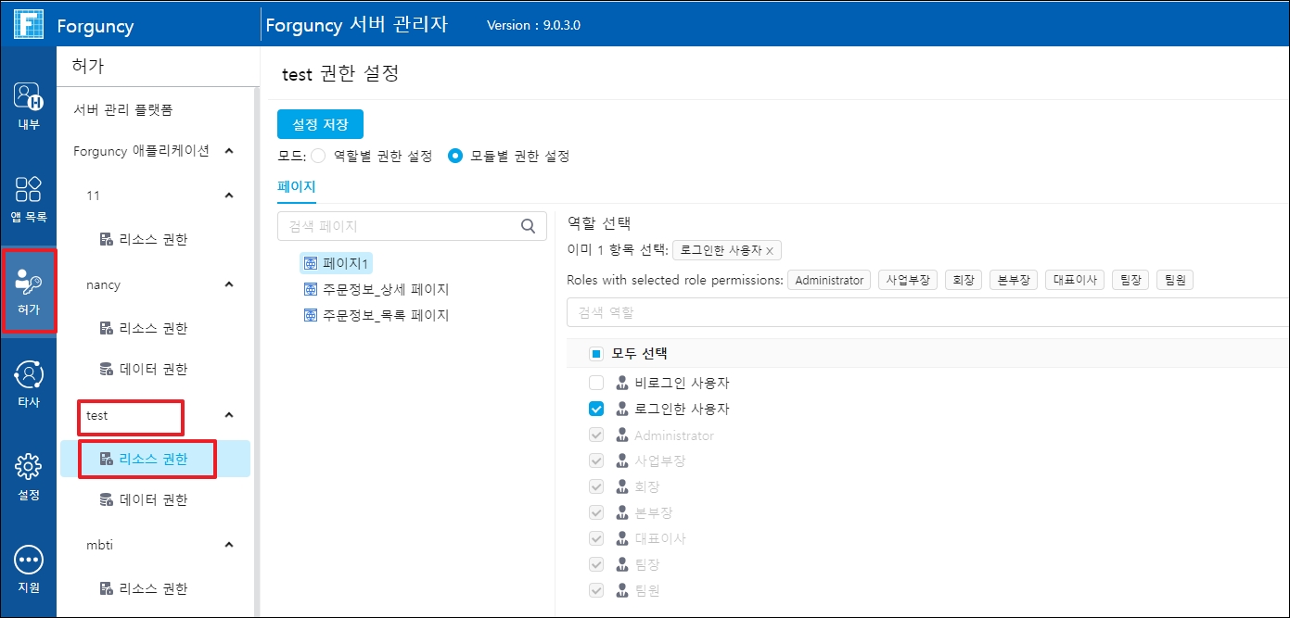Remove the 로그인한 사용자 tag with x

(x=770, y=251)
